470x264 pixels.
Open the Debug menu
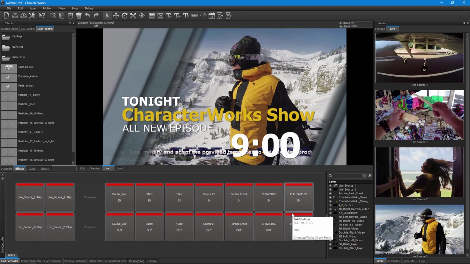click(x=89, y=8)
